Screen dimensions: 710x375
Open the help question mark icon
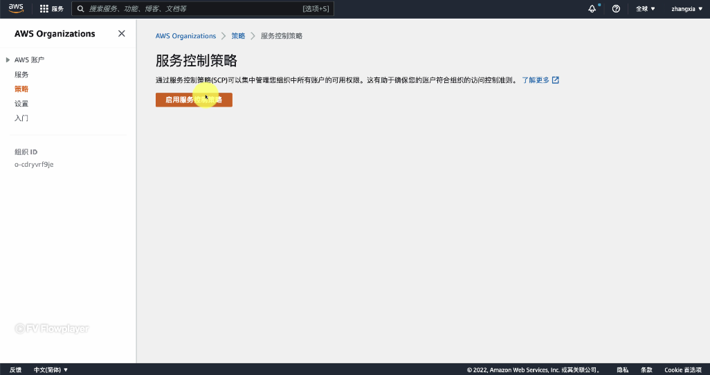coord(616,8)
